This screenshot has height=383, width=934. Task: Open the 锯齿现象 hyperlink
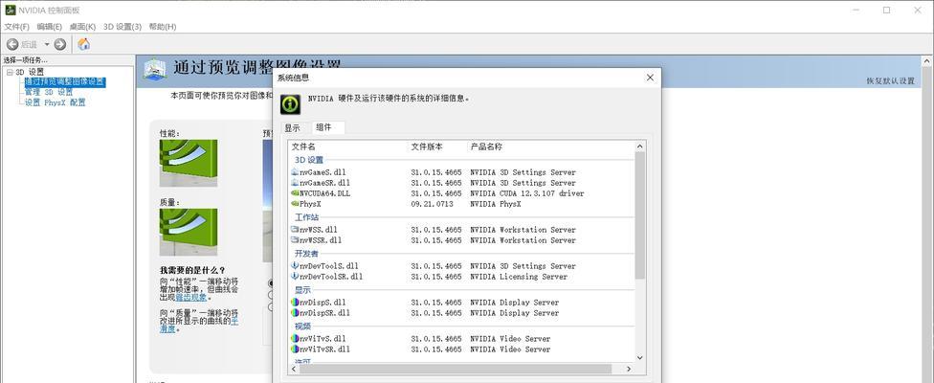coord(190,297)
